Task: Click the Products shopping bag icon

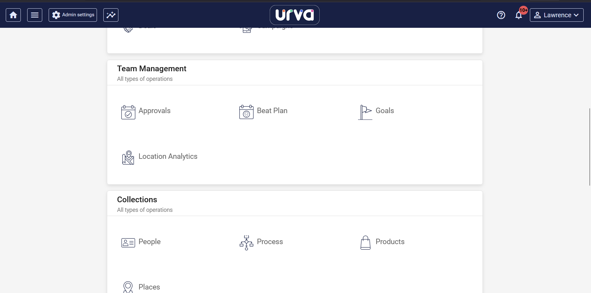Action: click(365, 243)
